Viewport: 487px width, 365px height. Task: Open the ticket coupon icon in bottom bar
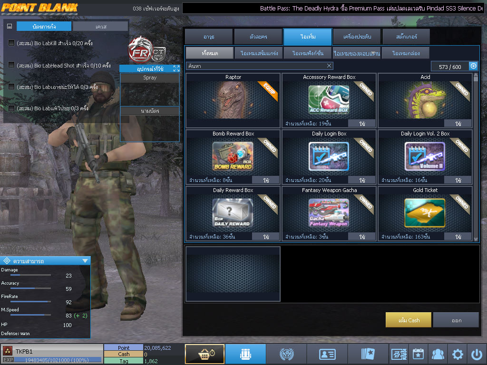[399, 354]
